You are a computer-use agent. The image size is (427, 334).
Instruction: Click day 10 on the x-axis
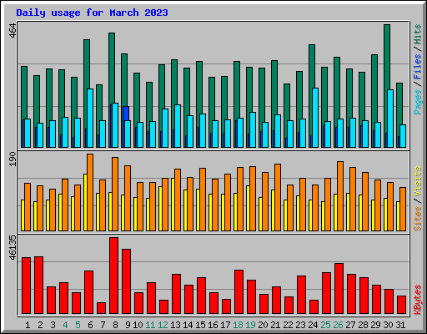tap(138, 325)
